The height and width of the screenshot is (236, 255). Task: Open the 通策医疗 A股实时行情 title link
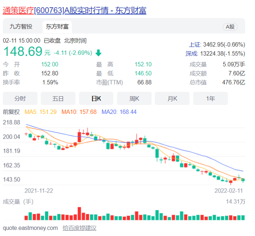pos(74,10)
